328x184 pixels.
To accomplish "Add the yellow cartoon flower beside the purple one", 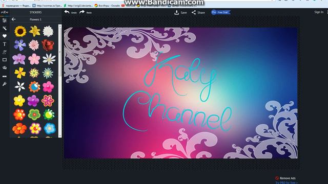I will point(19,101).
